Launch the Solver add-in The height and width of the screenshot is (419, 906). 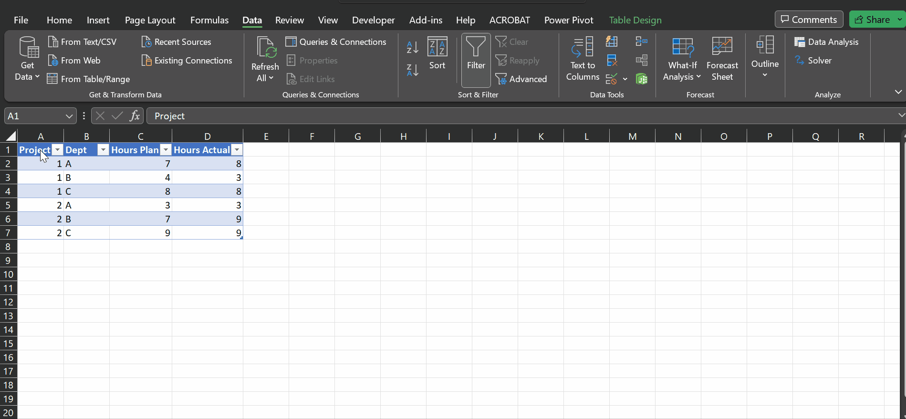tap(813, 61)
